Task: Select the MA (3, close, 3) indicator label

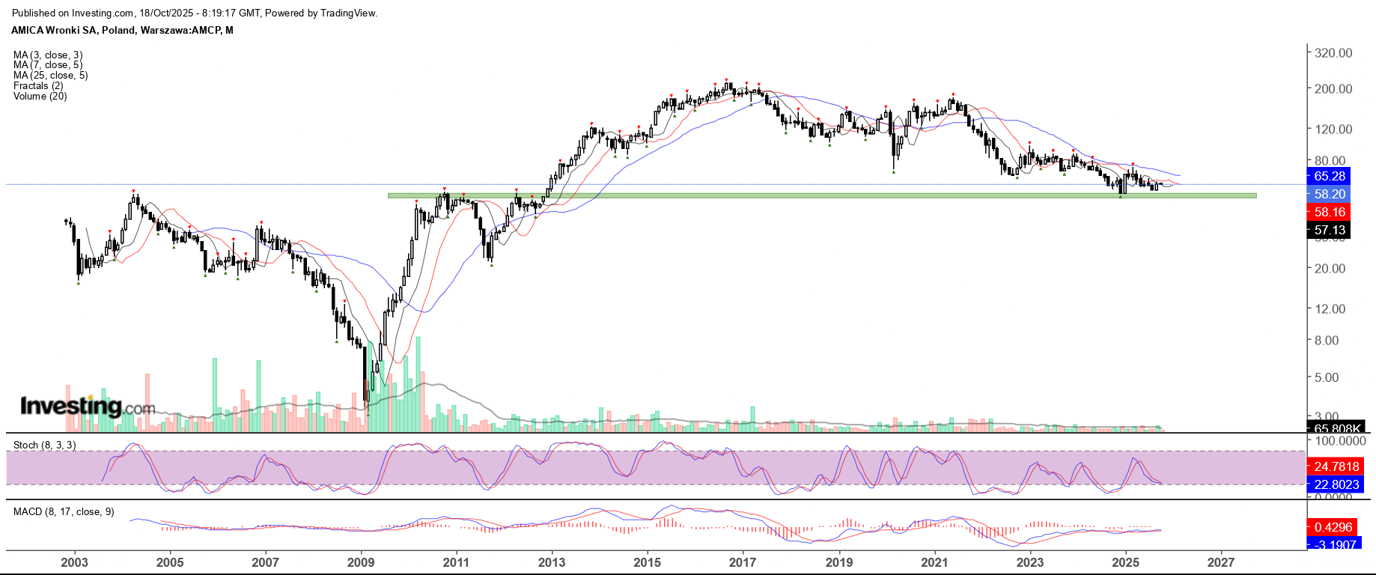Action: point(48,55)
